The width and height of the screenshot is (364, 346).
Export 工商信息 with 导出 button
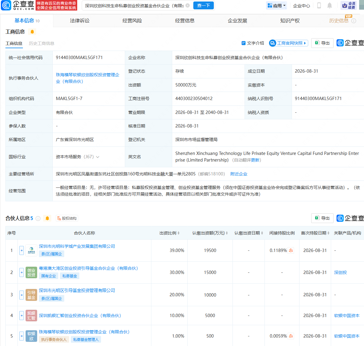point(322,43)
